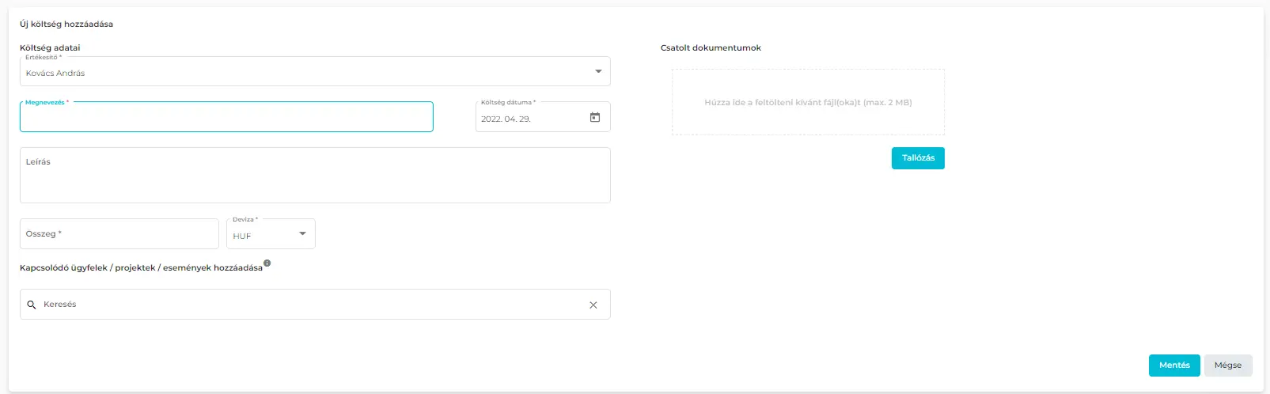
Task: Clear the search with the X icon
Action: [593, 305]
